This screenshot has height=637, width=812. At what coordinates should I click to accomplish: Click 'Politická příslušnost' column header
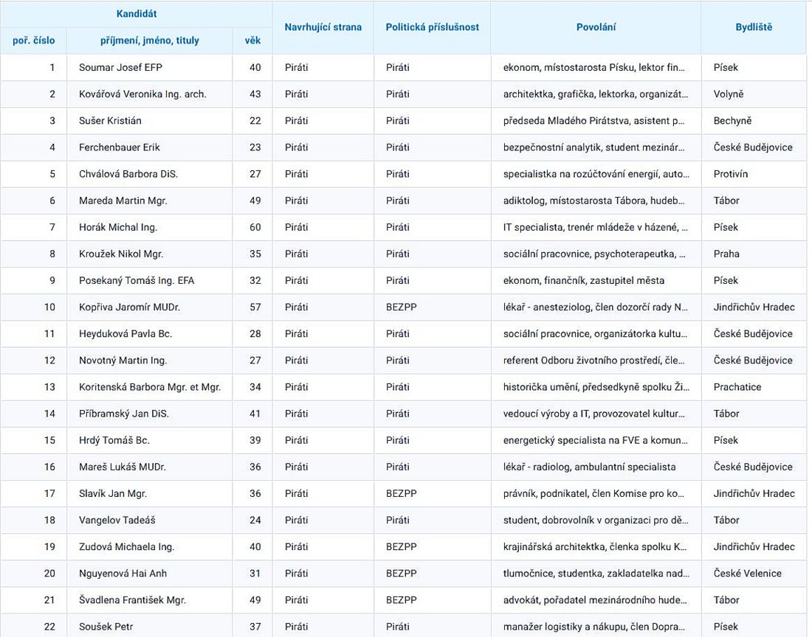[433, 27]
